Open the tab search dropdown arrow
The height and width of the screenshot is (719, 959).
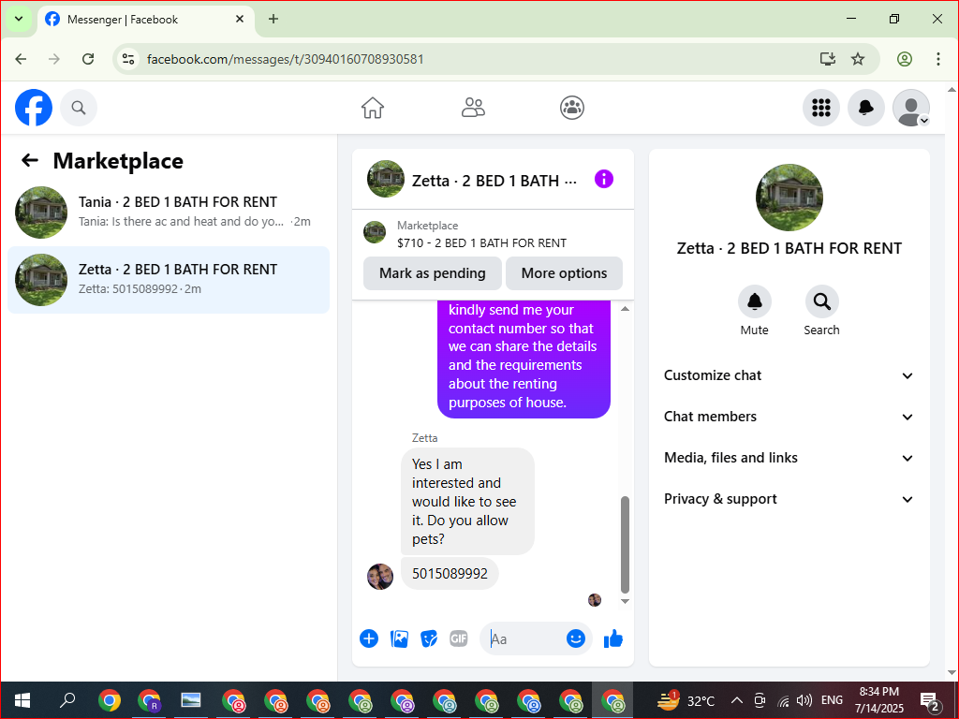click(19, 19)
